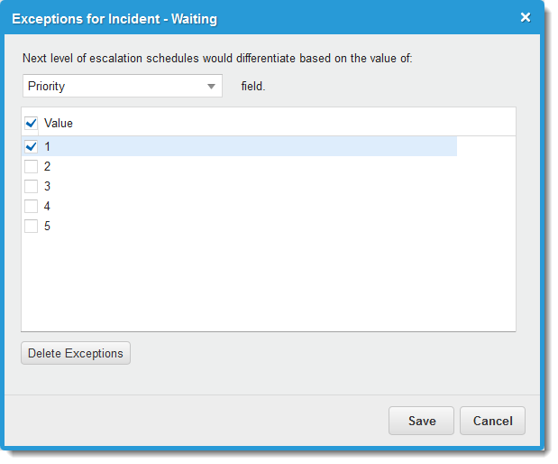Select the checkbox for value 5
The width and height of the screenshot is (558, 464).
(x=32, y=226)
